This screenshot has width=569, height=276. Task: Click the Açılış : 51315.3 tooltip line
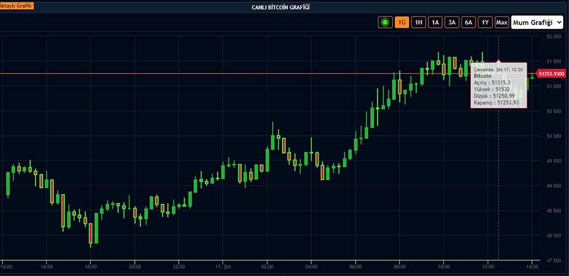click(x=492, y=83)
